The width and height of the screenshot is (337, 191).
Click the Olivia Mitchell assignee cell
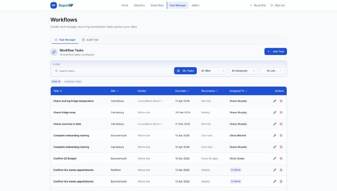point(238,135)
